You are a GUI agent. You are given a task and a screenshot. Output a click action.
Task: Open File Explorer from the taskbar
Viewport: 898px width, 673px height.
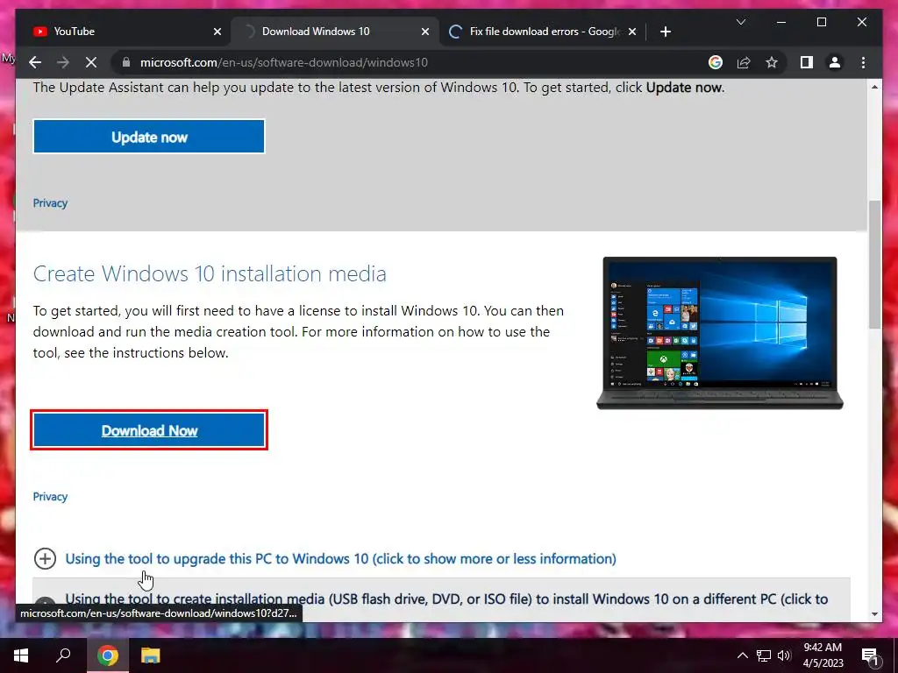coord(150,655)
